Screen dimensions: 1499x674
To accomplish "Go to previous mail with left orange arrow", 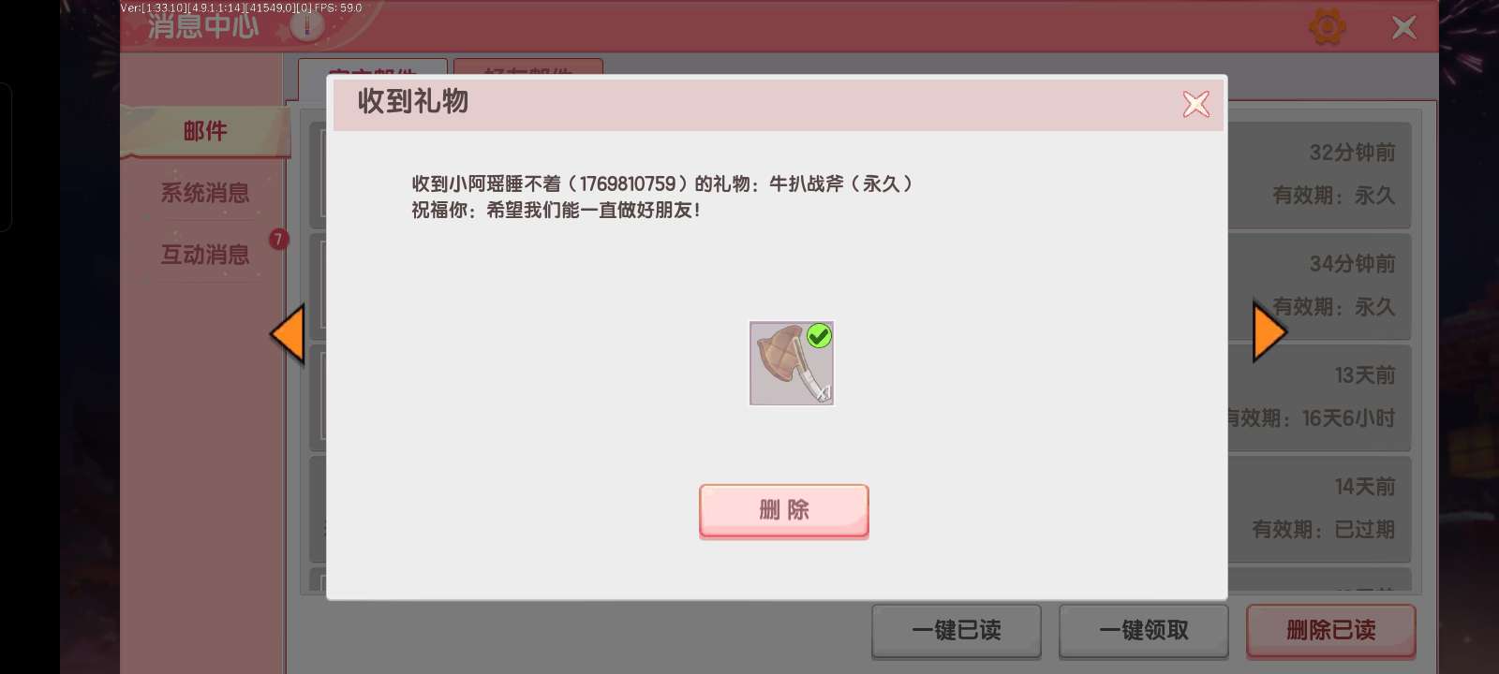I will coord(288,333).
